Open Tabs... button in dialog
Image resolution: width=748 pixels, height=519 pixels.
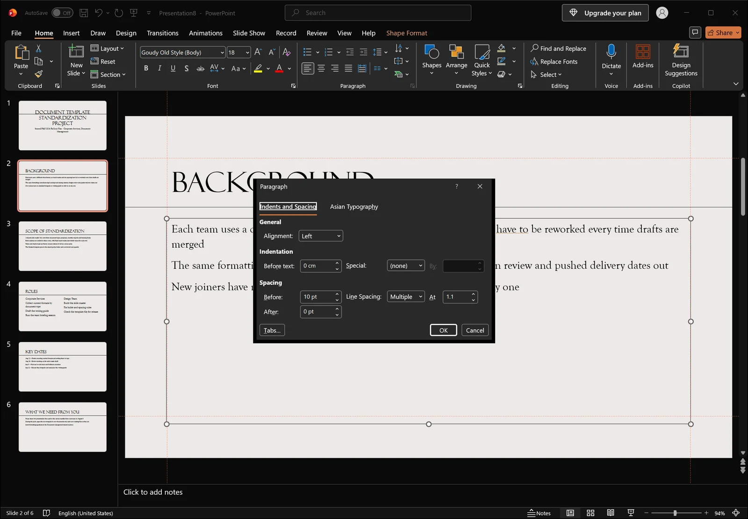pyautogui.click(x=272, y=330)
